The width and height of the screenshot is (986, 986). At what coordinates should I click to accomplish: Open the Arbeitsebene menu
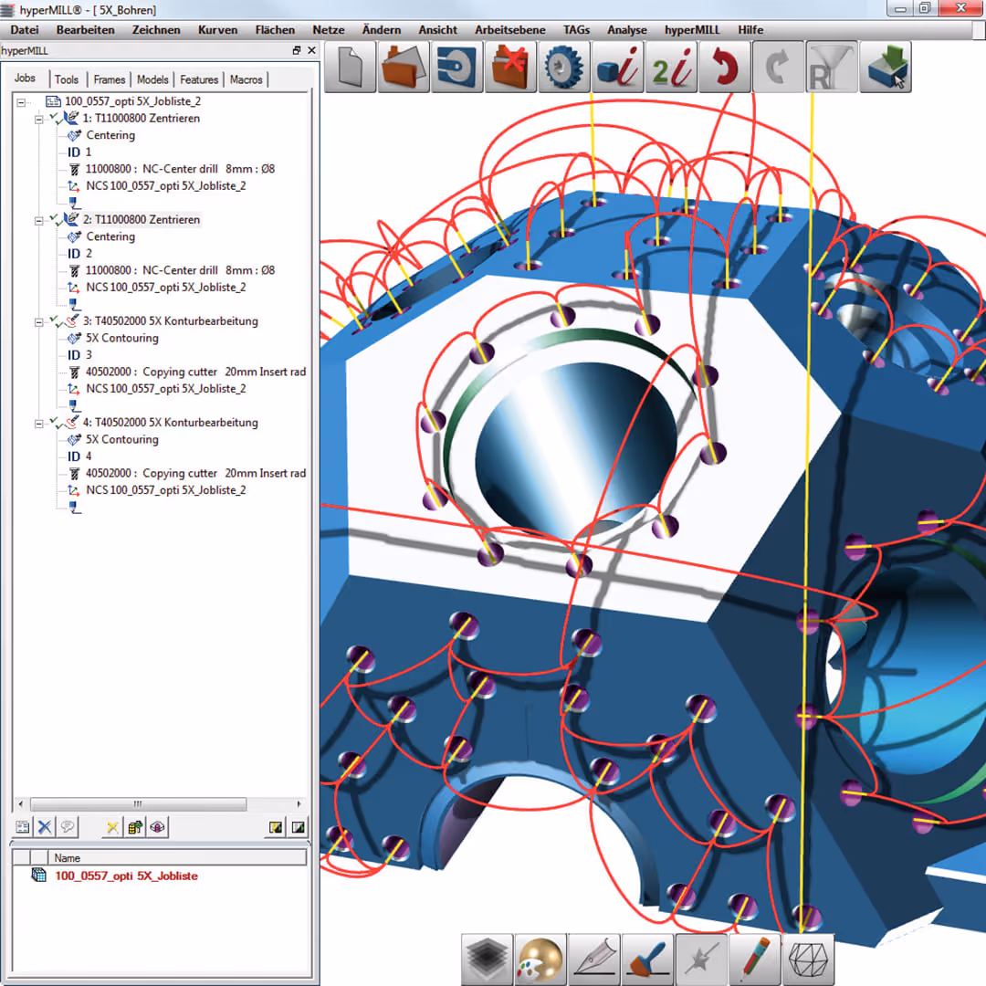[x=510, y=29]
